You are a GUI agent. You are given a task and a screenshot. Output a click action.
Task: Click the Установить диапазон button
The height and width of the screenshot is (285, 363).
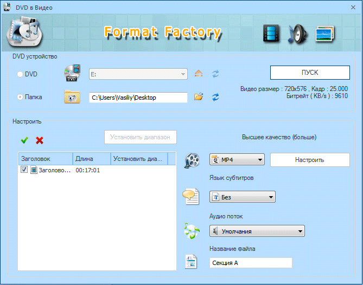click(141, 137)
